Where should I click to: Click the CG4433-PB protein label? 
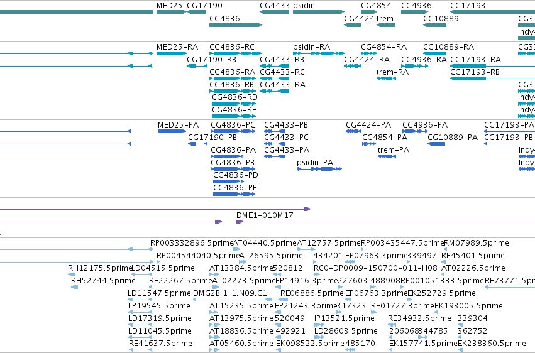(x=286, y=125)
